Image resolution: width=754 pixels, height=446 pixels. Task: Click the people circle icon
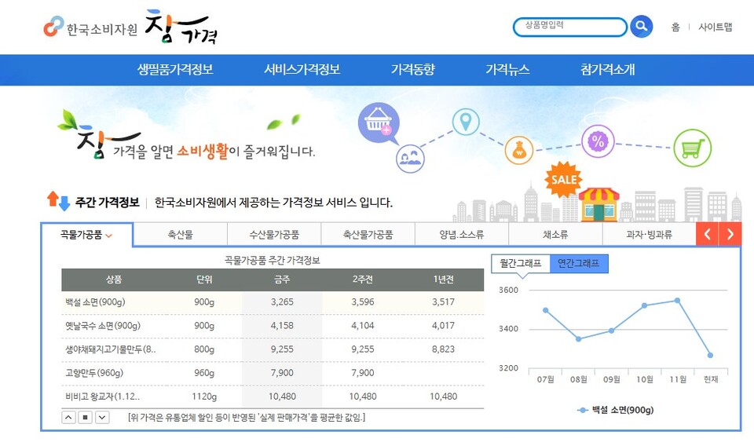tap(410, 159)
